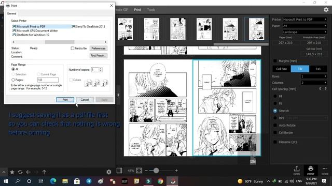Screen dimensions: 332x186
Task: Open Telegram from taskbar
Action: [x=89, y=181]
